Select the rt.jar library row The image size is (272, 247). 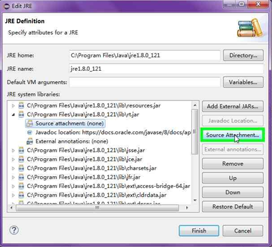tap(83, 114)
